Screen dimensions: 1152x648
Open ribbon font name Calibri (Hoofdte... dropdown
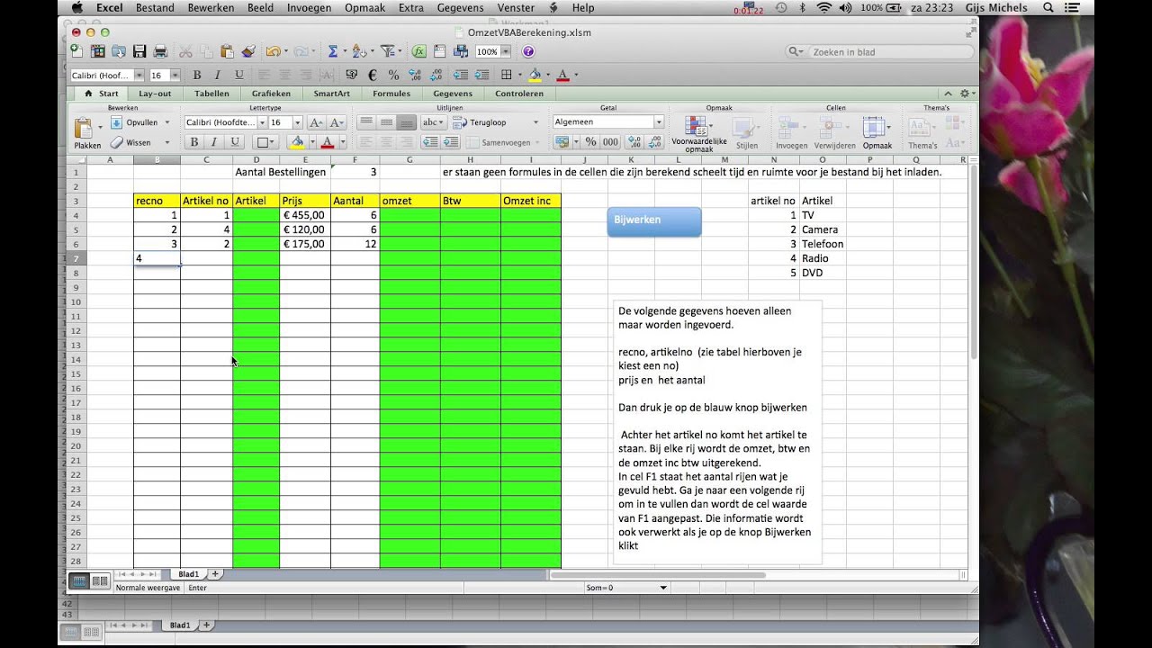pyautogui.click(x=262, y=122)
